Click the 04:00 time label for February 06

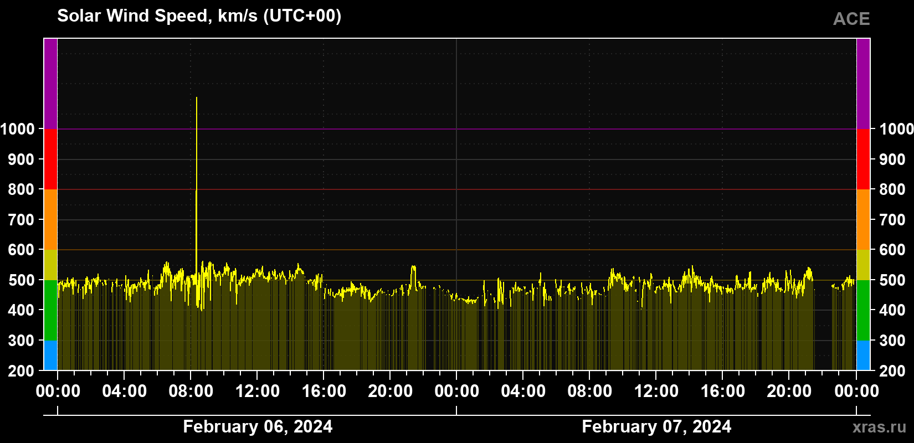(x=125, y=392)
